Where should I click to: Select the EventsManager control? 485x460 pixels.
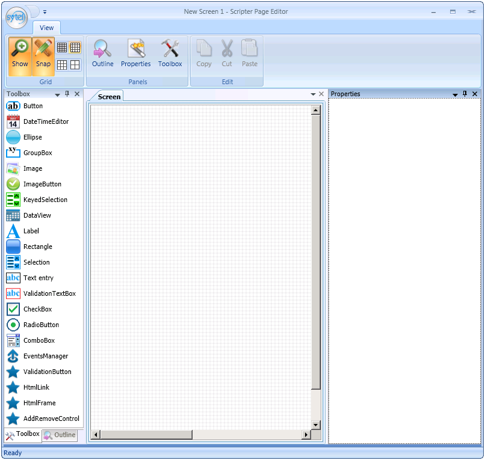point(43,356)
